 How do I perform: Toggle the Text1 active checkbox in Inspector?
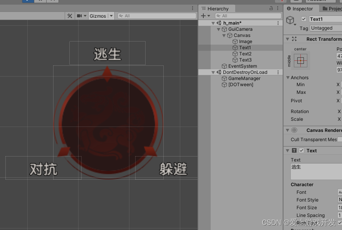304,19
